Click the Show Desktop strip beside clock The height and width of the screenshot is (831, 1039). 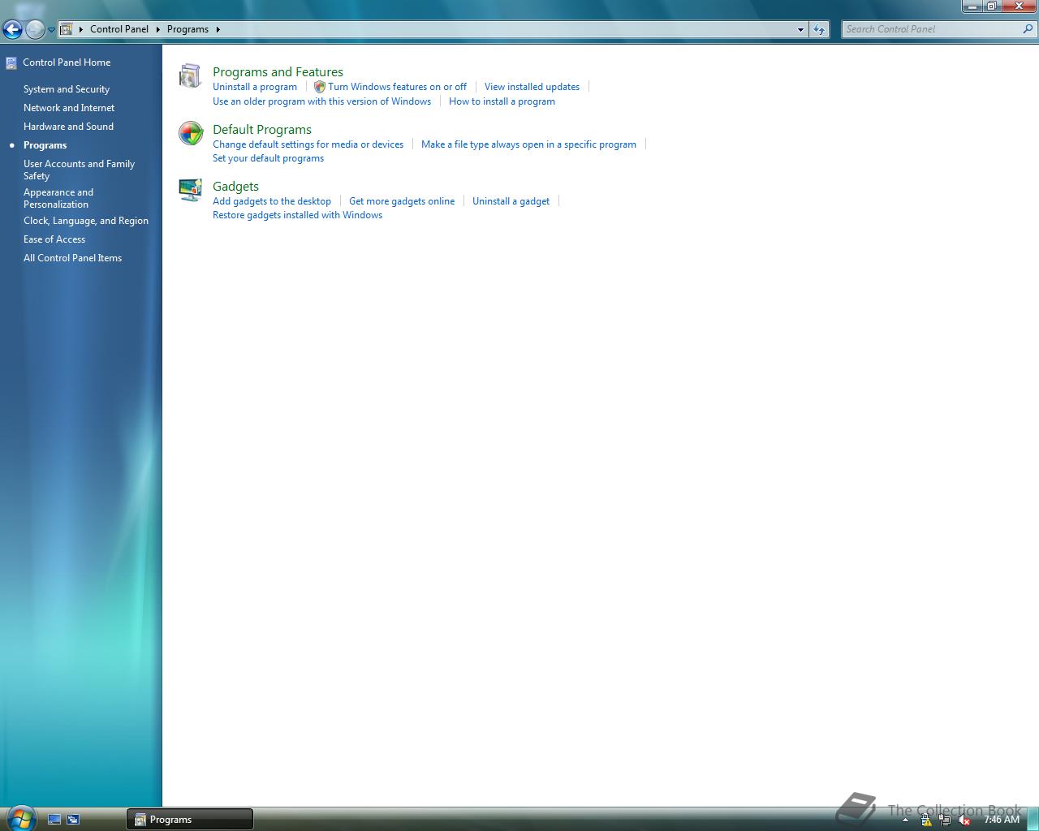pyautogui.click(x=1032, y=820)
